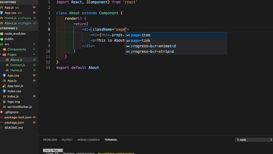The width and height of the screenshot is (273, 154).
Task: Click the git icon beside .gitignore
Action: click(2, 112)
